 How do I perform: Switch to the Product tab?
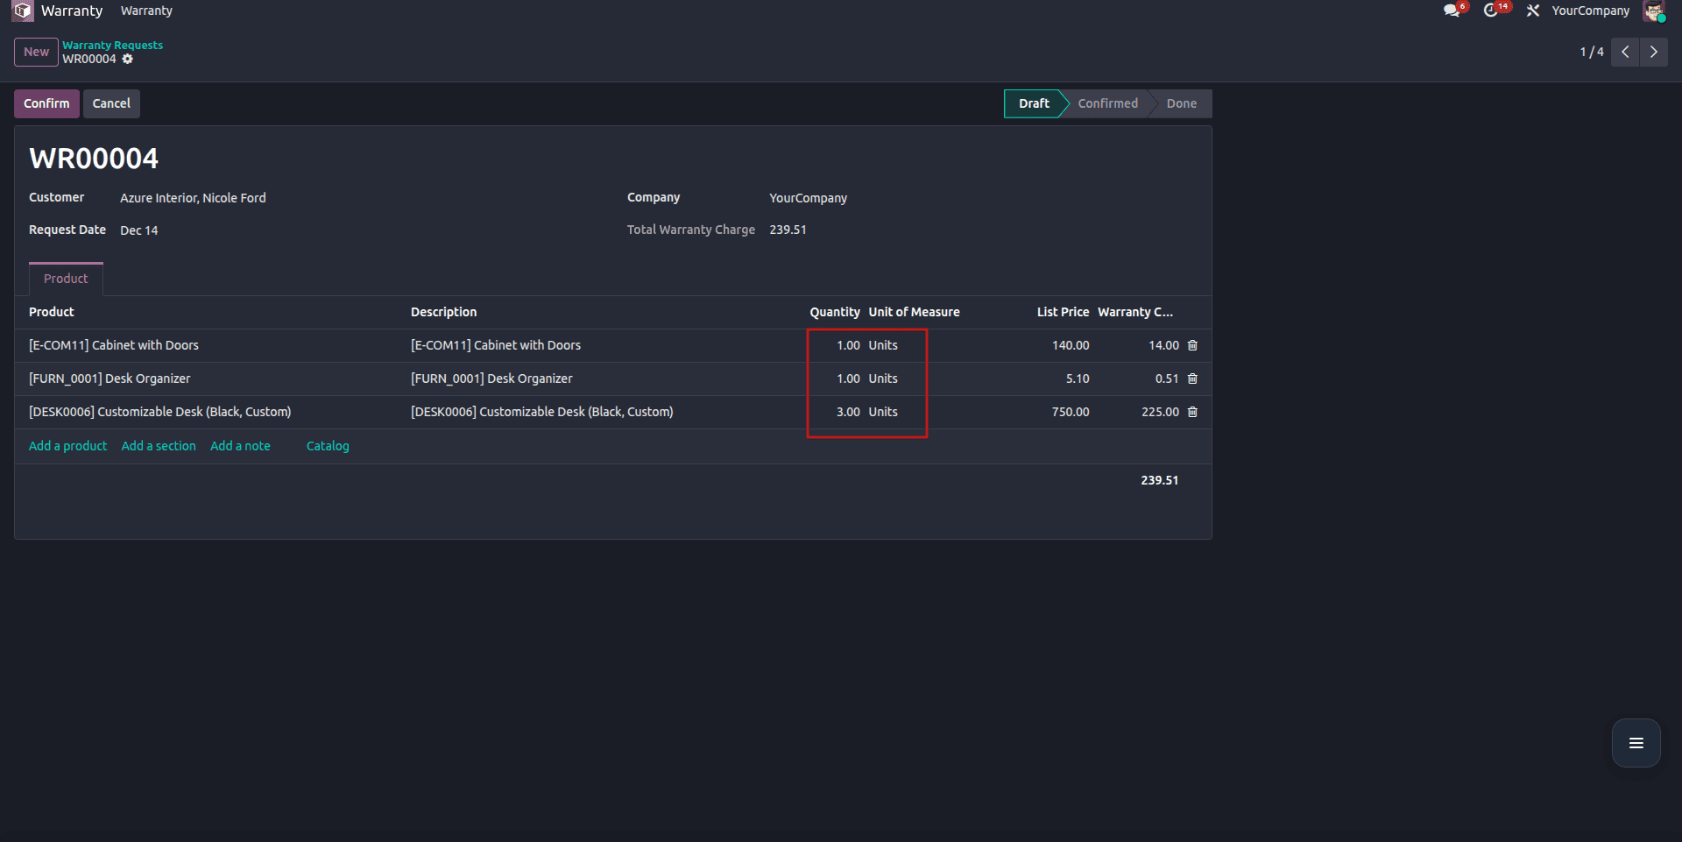65,278
